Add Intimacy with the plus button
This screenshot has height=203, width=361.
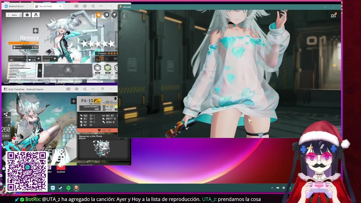pyautogui.click(x=39, y=59)
